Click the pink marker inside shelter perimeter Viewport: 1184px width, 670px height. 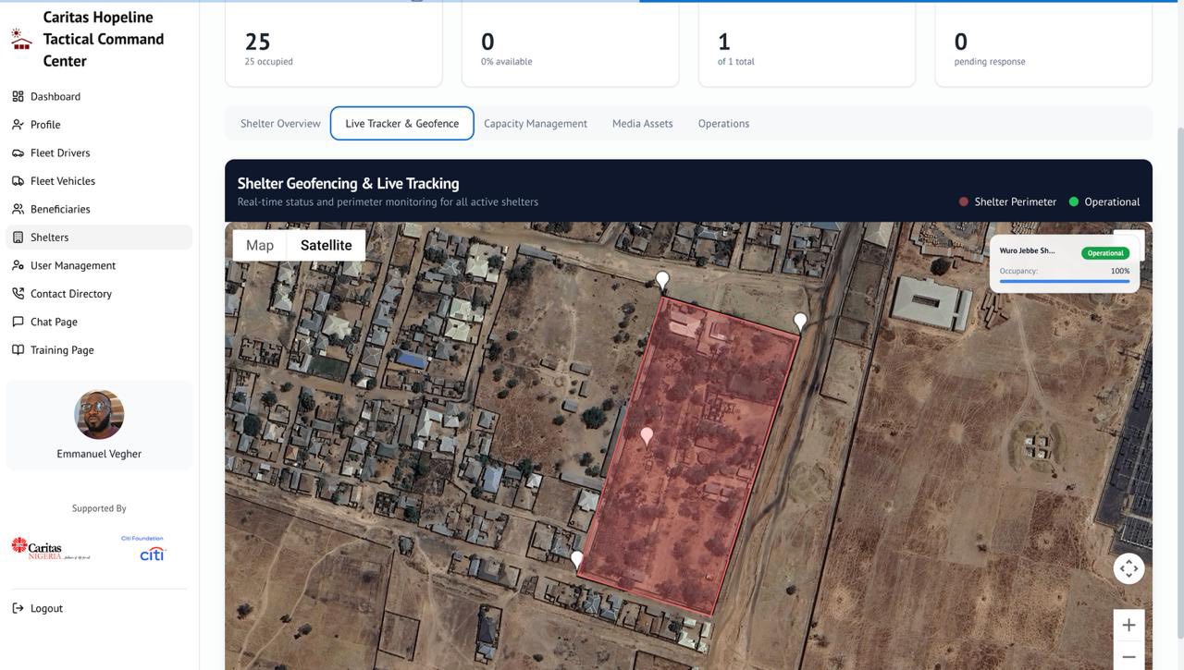(647, 435)
